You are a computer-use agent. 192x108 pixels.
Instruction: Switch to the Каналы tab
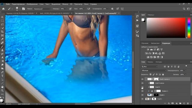point(150,62)
